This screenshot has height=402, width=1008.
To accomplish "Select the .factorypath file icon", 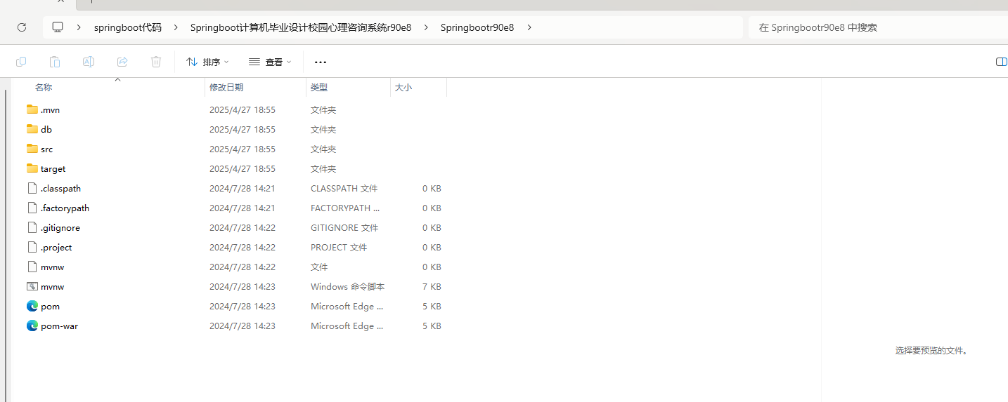I will [32, 208].
